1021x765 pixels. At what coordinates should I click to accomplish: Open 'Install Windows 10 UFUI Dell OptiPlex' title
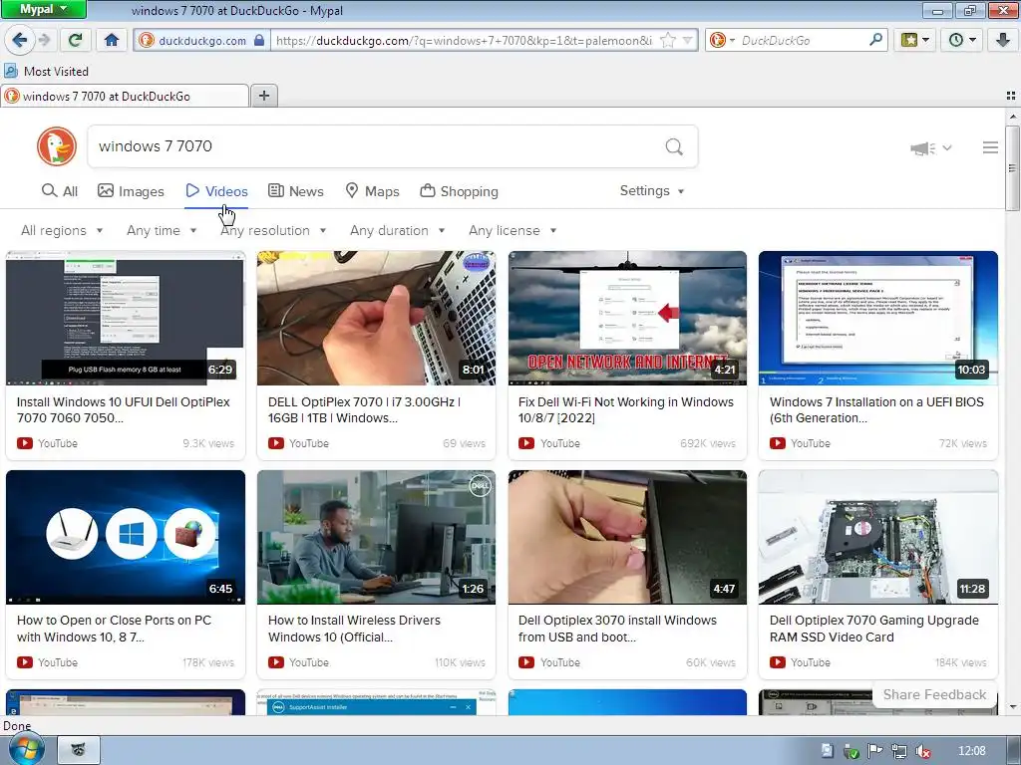pos(123,409)
